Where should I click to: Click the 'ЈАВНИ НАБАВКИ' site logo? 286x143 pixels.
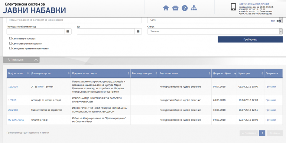34,10
